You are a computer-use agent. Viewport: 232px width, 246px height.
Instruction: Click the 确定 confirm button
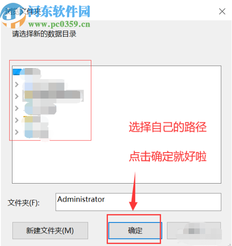tap(135, 230)
